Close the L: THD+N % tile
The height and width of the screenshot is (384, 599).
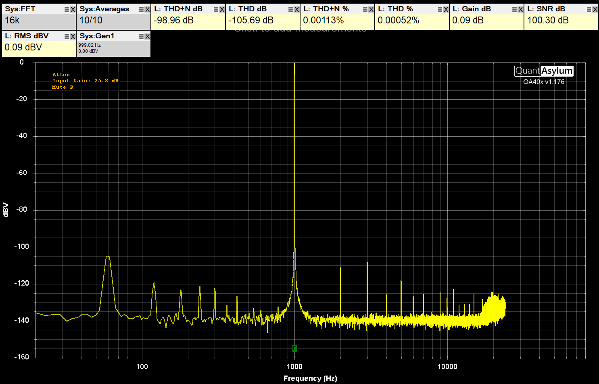(371, 9)
